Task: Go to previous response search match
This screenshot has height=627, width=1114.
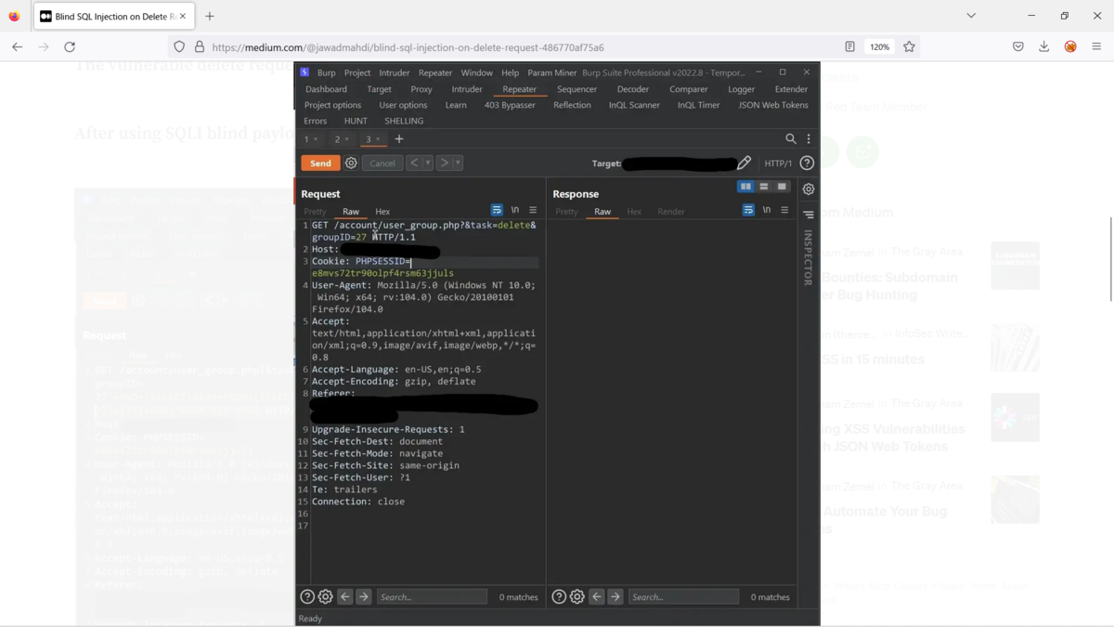Action: [x=597, y=596]
